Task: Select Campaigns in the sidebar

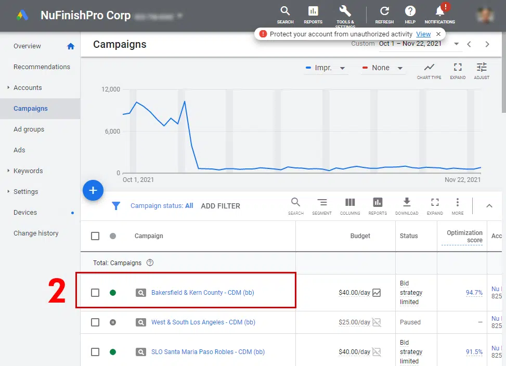Action: tap(31, 109)
